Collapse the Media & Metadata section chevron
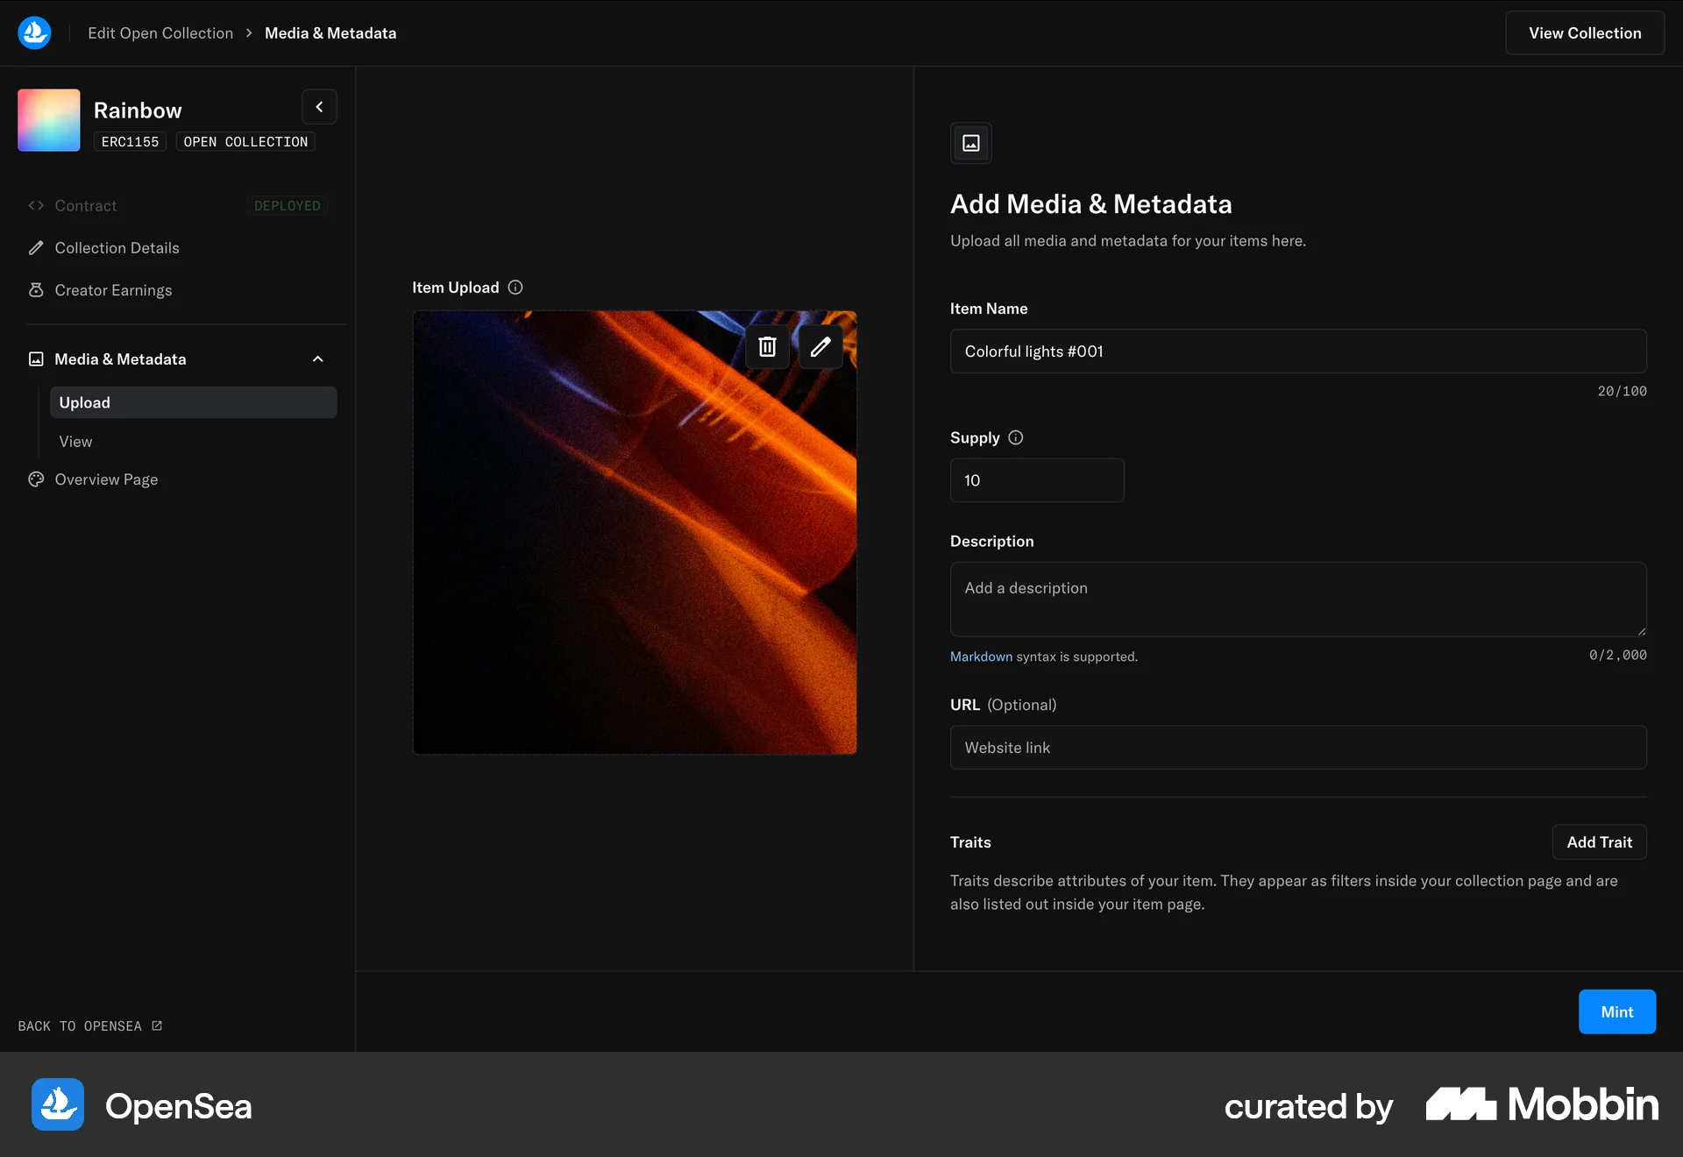Screen dimensions: 1683x1157 (317, 359)
